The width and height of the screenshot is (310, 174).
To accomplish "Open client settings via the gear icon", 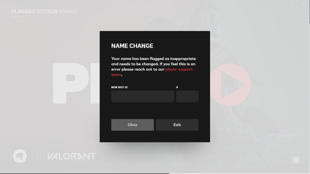I will [296, 160].
